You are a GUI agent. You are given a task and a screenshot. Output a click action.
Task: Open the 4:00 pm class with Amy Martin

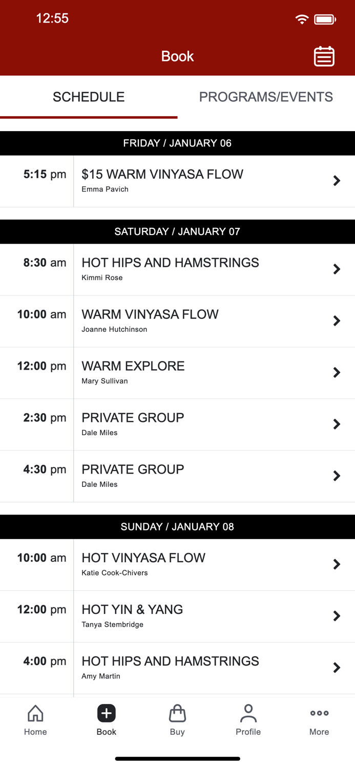click(x=177, y=668)
